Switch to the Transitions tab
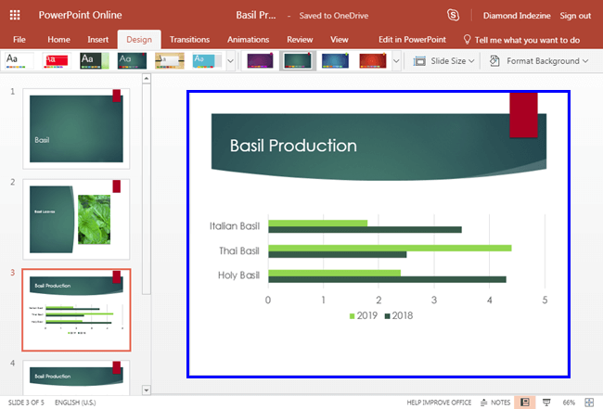 click(x=189, y=40)
